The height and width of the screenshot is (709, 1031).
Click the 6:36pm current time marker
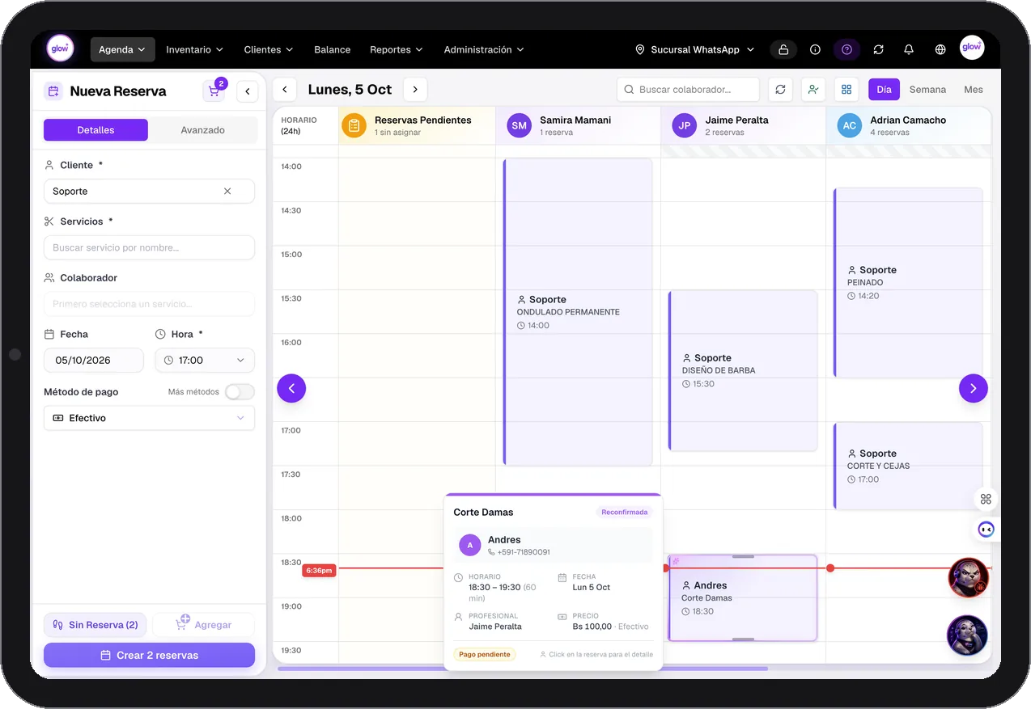tap(319, 570)
